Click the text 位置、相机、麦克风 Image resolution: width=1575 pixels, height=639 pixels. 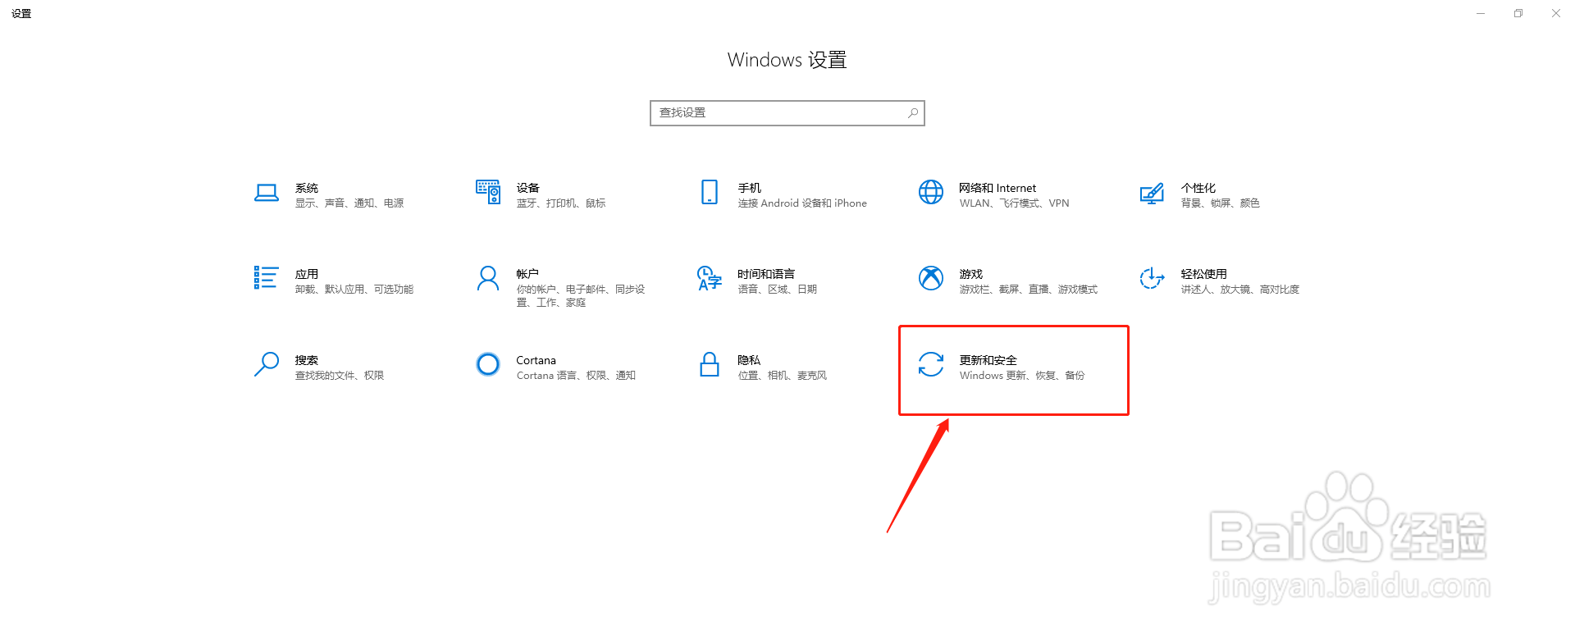[783, 376]
